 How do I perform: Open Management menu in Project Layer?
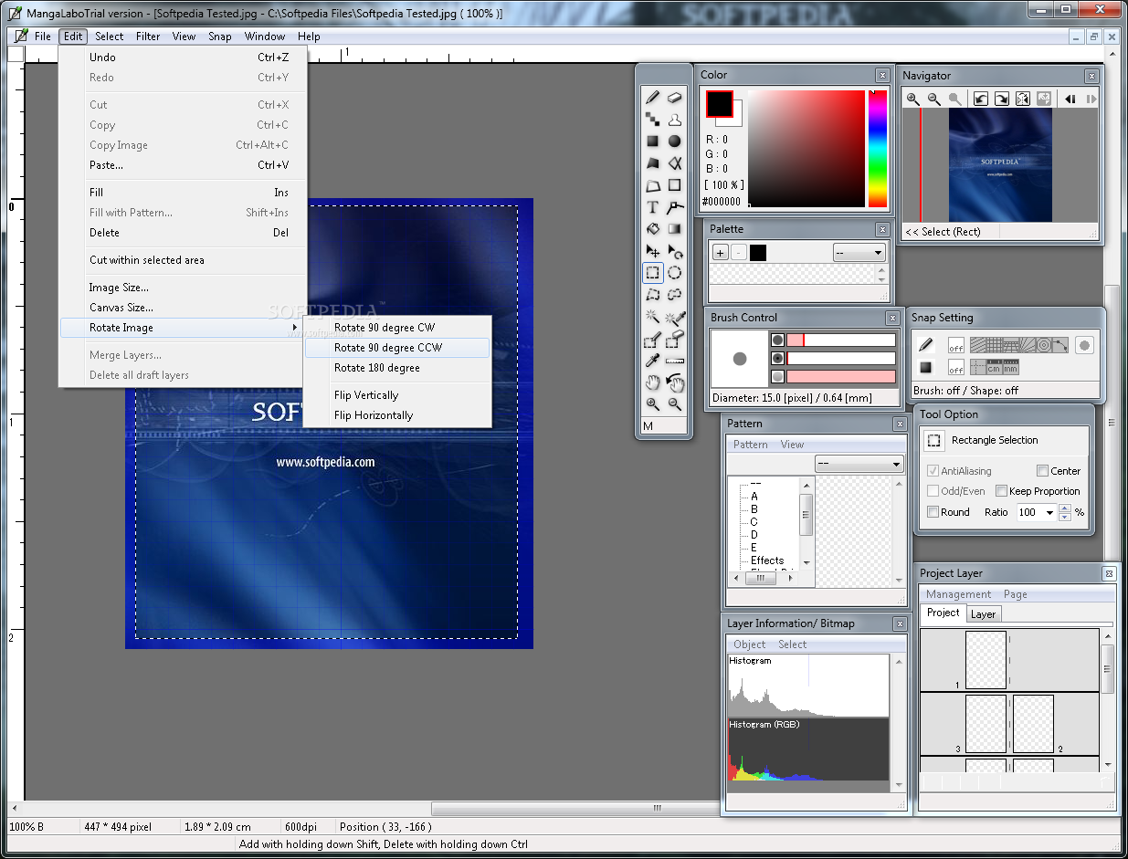(x=958, y=594)
